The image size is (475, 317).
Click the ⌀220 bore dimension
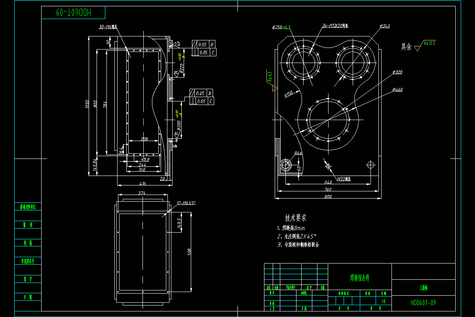[182, 69]
